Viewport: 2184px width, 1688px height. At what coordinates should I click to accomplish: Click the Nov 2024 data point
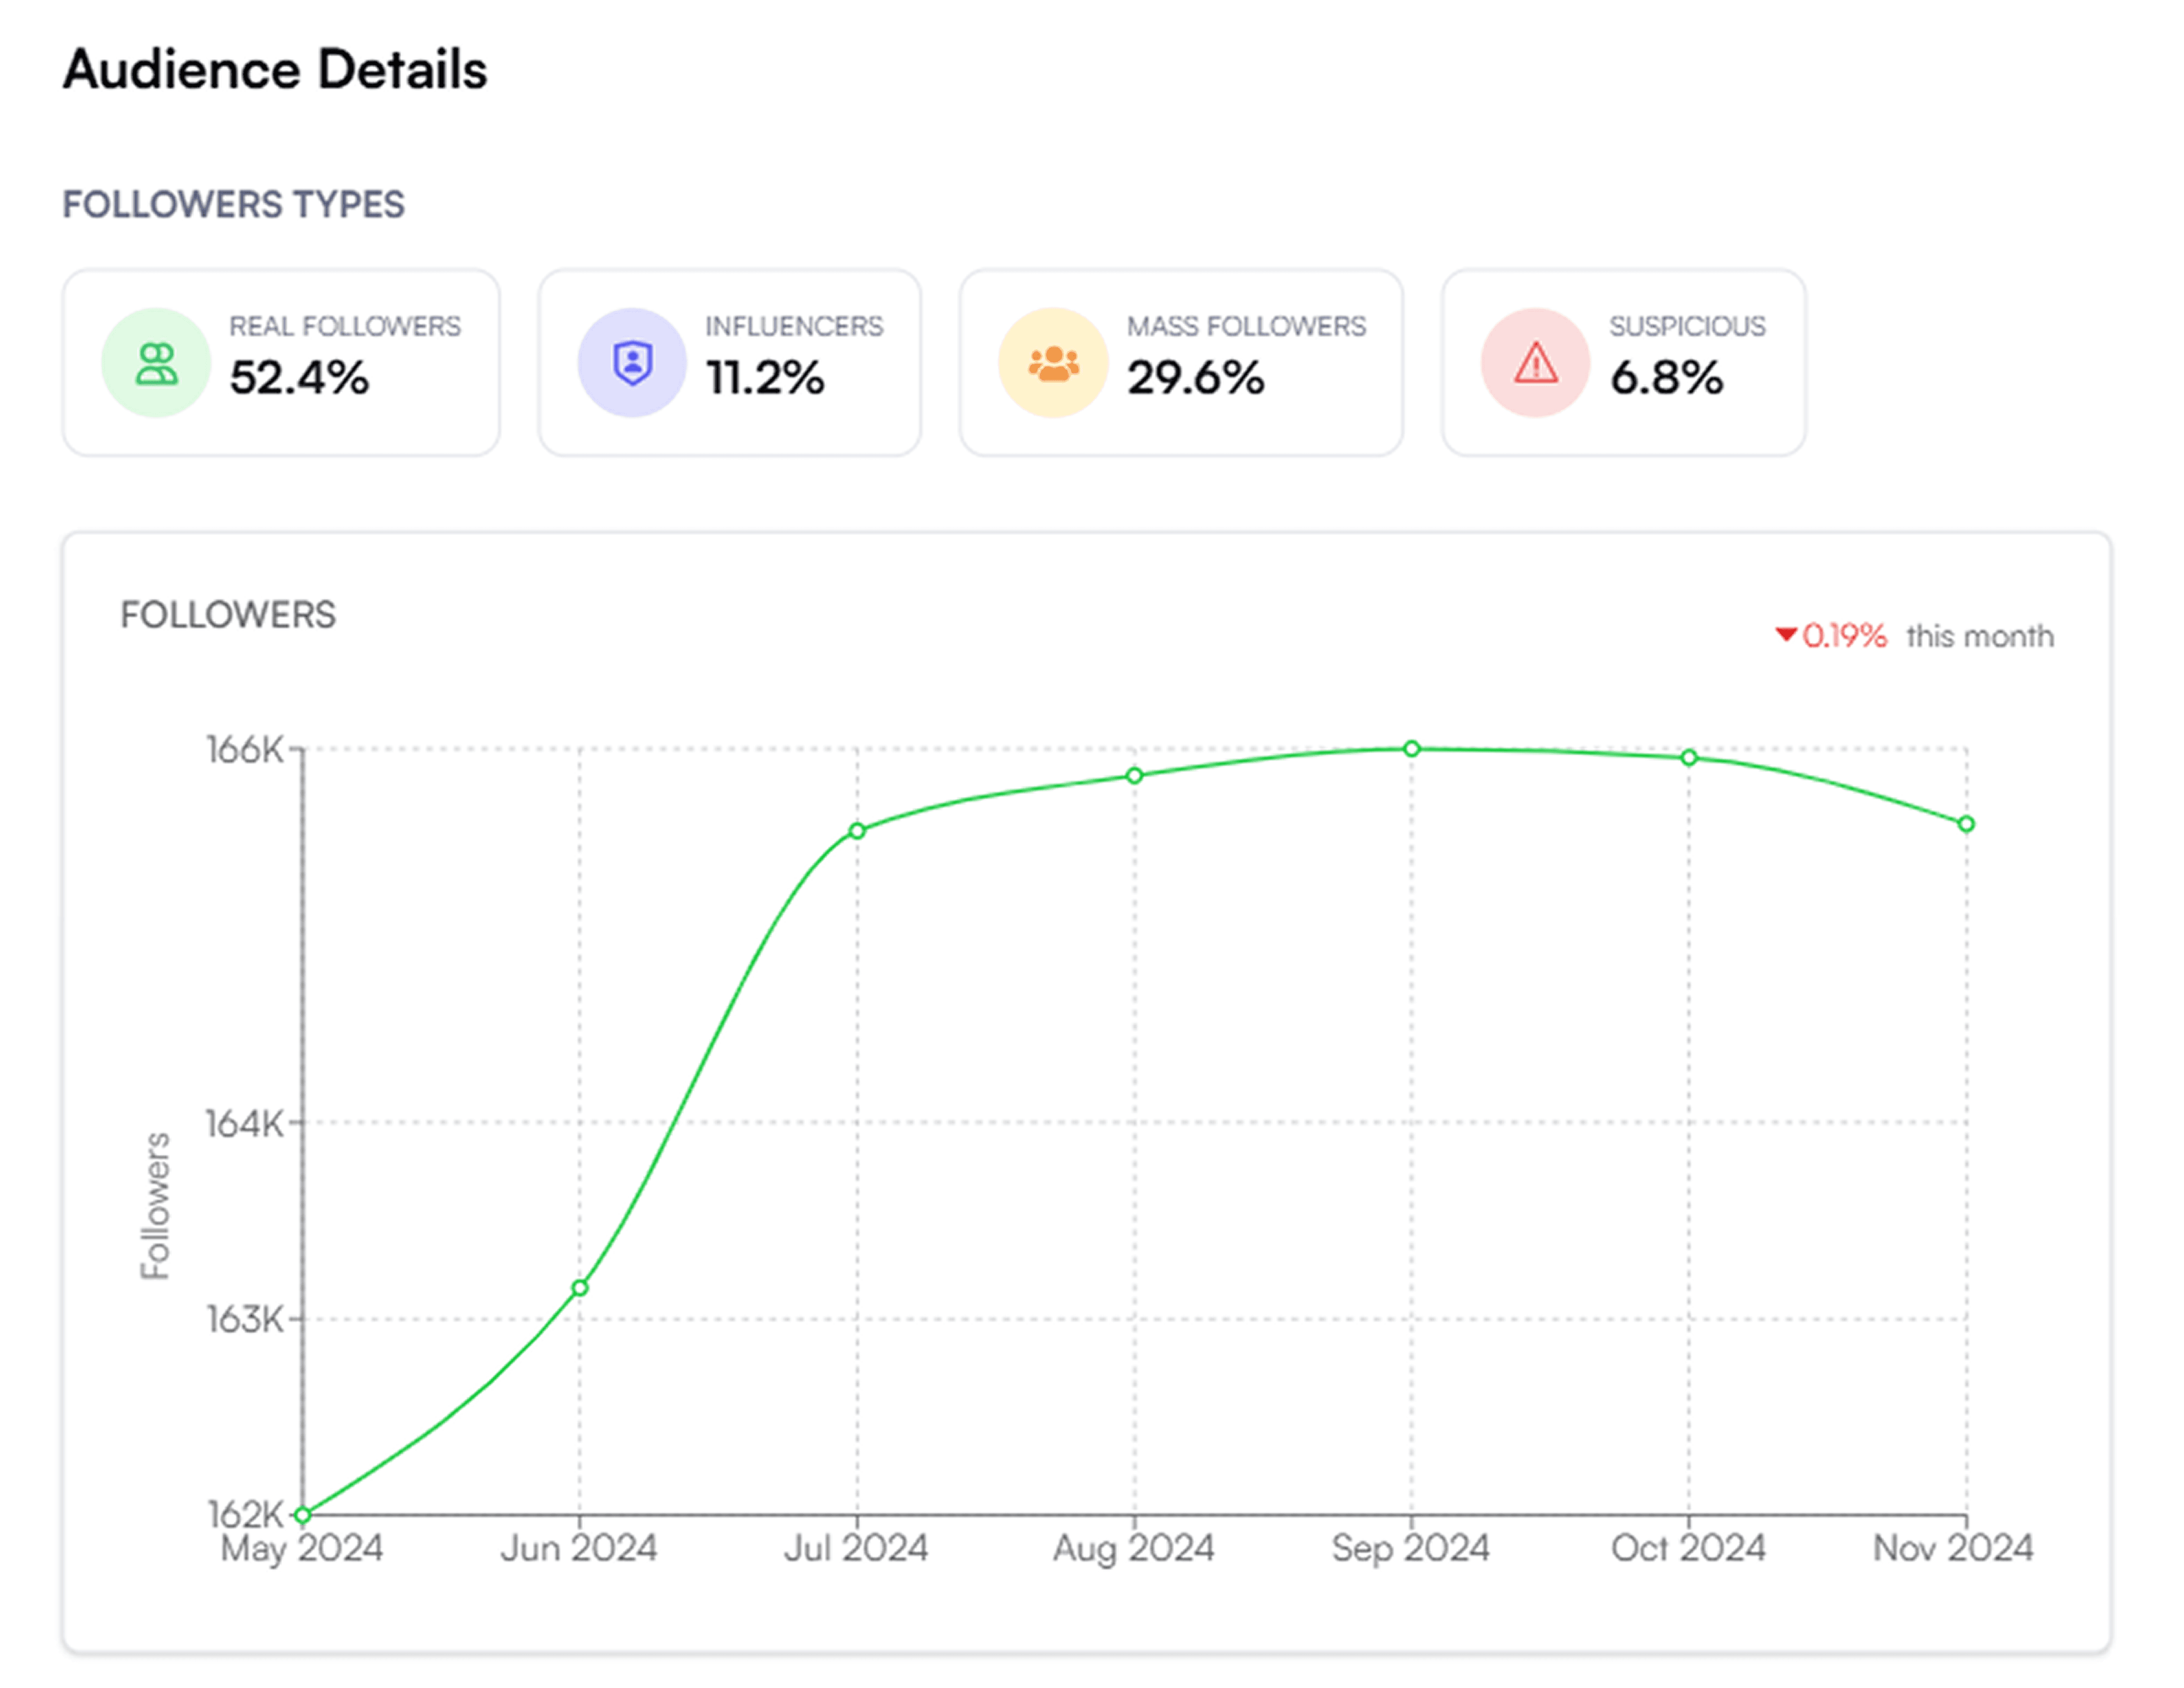(1966, 824)
